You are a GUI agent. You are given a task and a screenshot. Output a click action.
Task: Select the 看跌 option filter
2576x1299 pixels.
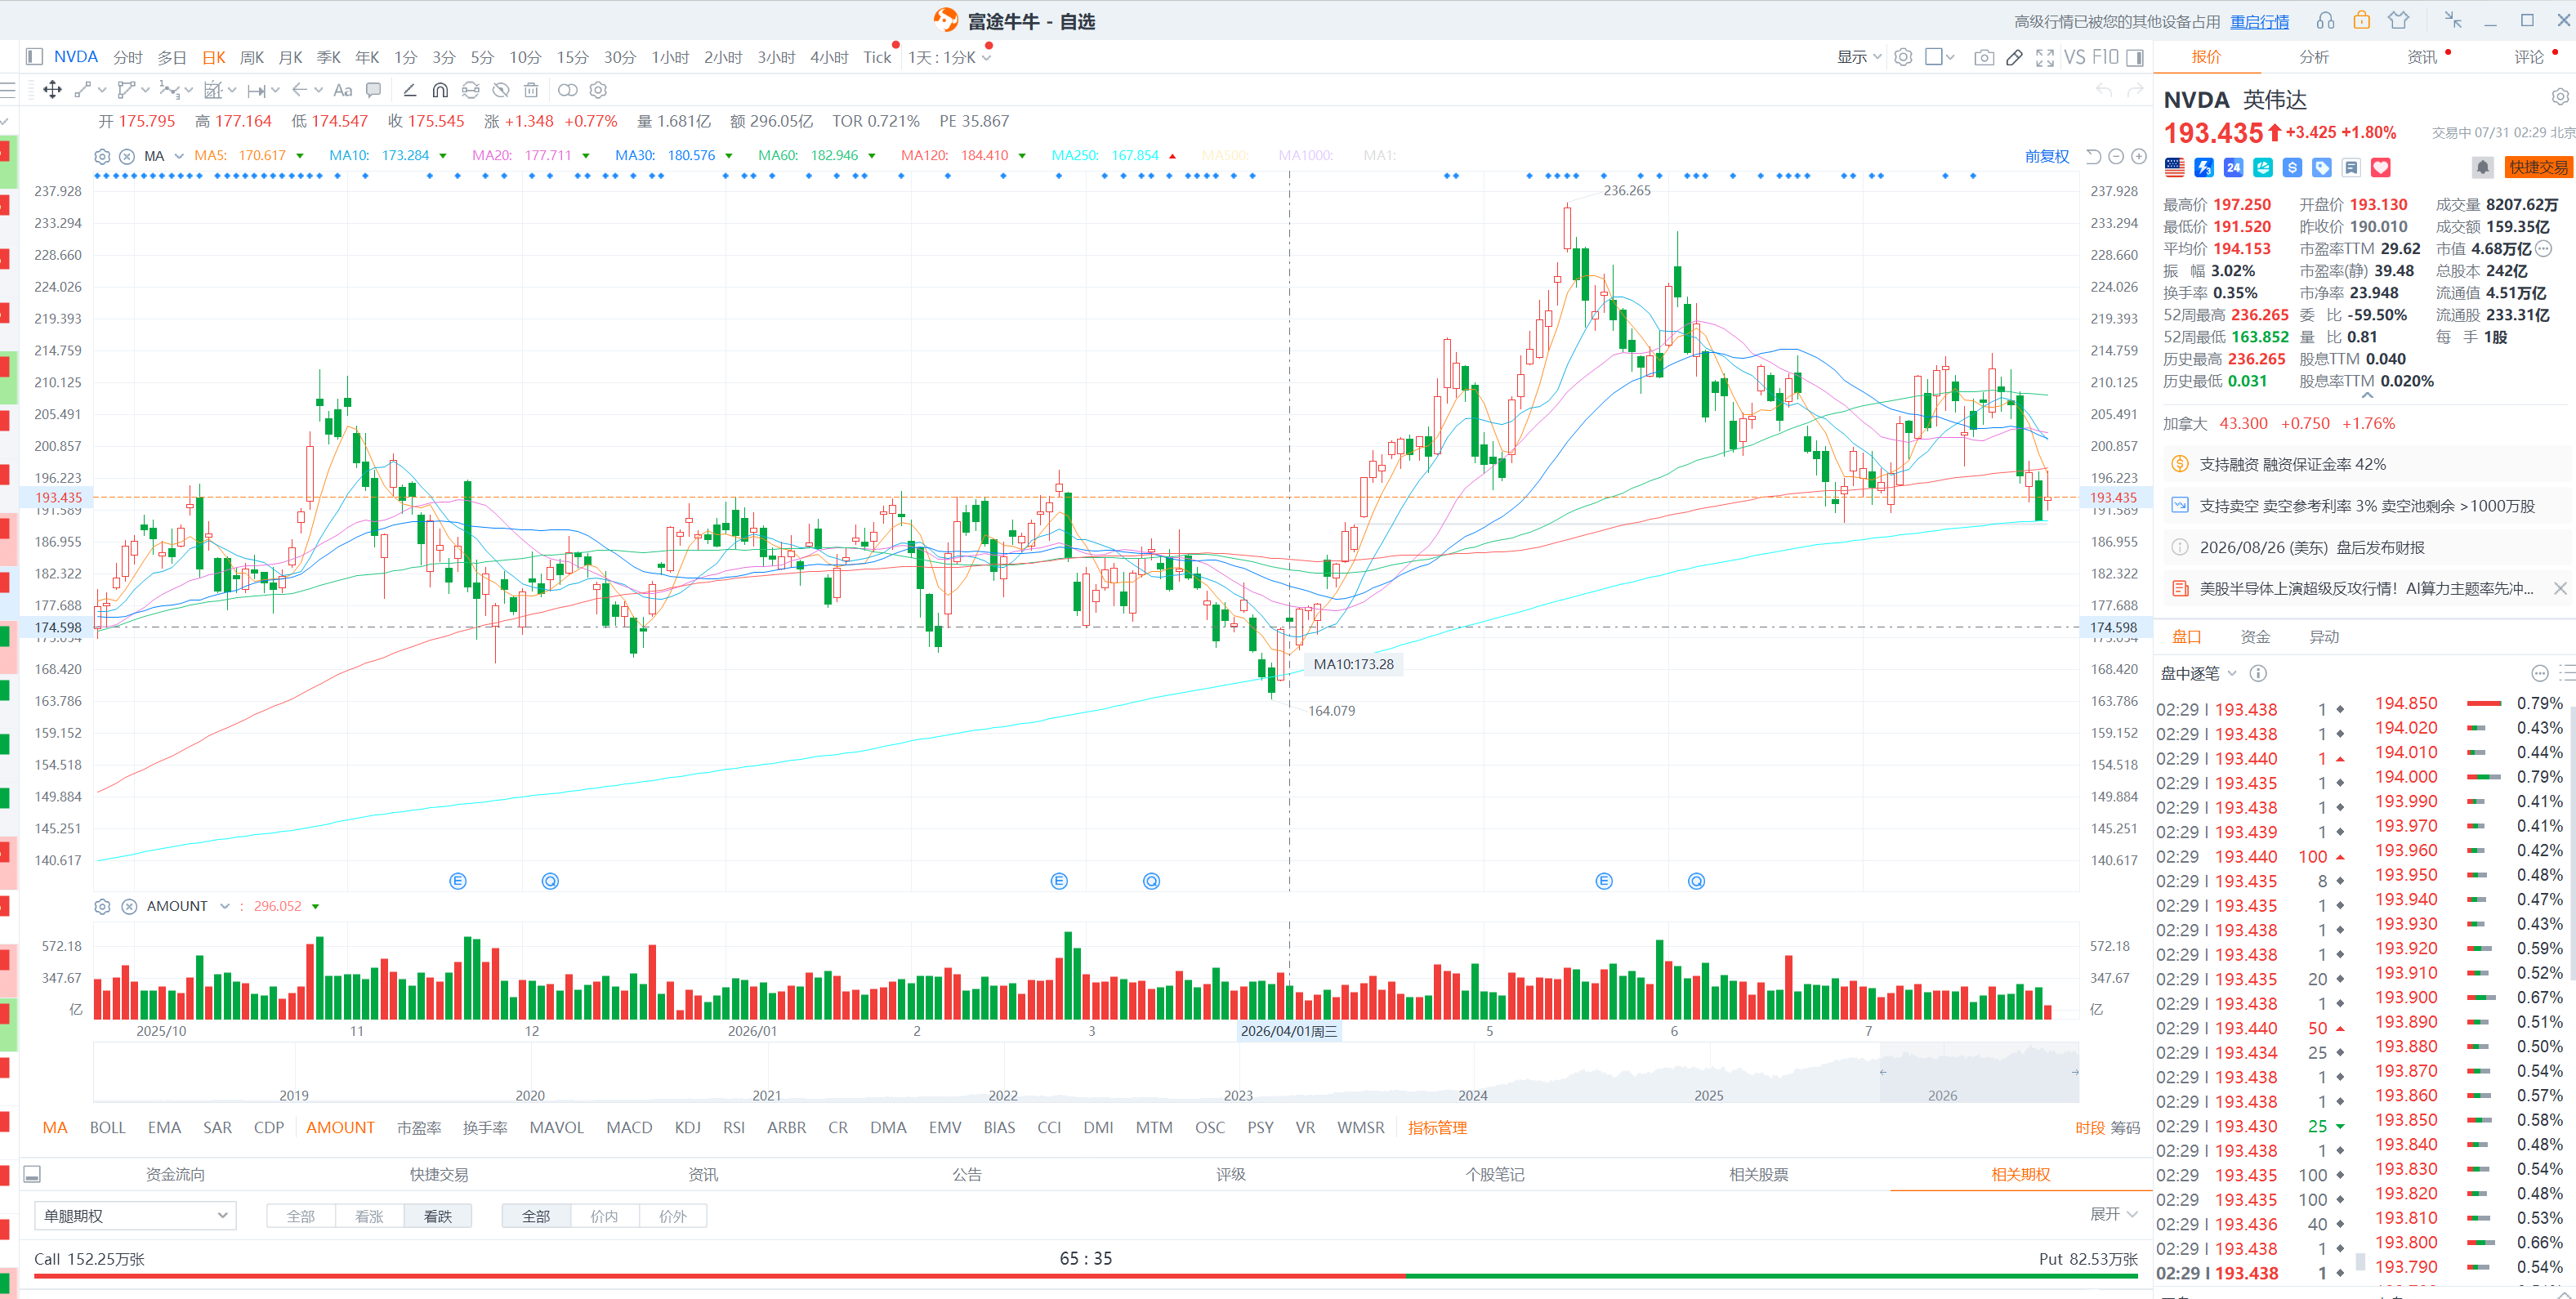438,1216
